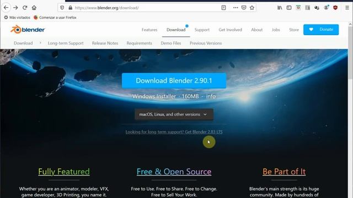This screenshot has height=198, width=353.
Task: Open the Fully Featured heading link
Action: point(64,172)
